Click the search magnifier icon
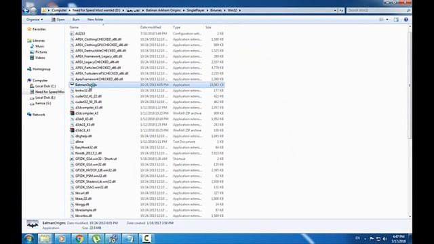Viewport: 434px width, 244px height. 408,10
